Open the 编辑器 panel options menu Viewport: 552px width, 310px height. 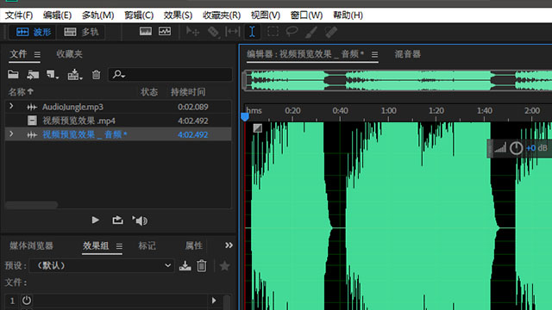374,55
